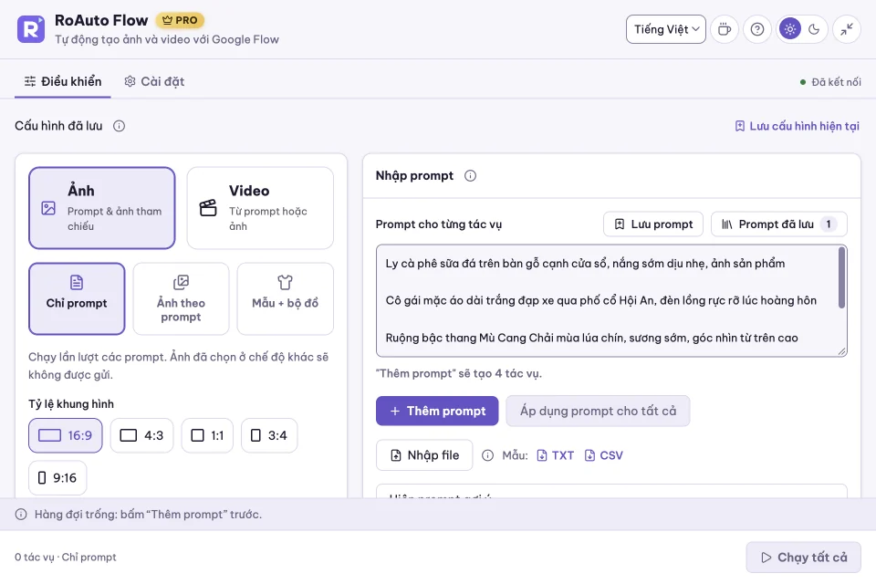Image resolution: width=876 pixels, height=584 pixels.
Task: Switch to dark theme moon toggle
Action: tap(814, 29)
